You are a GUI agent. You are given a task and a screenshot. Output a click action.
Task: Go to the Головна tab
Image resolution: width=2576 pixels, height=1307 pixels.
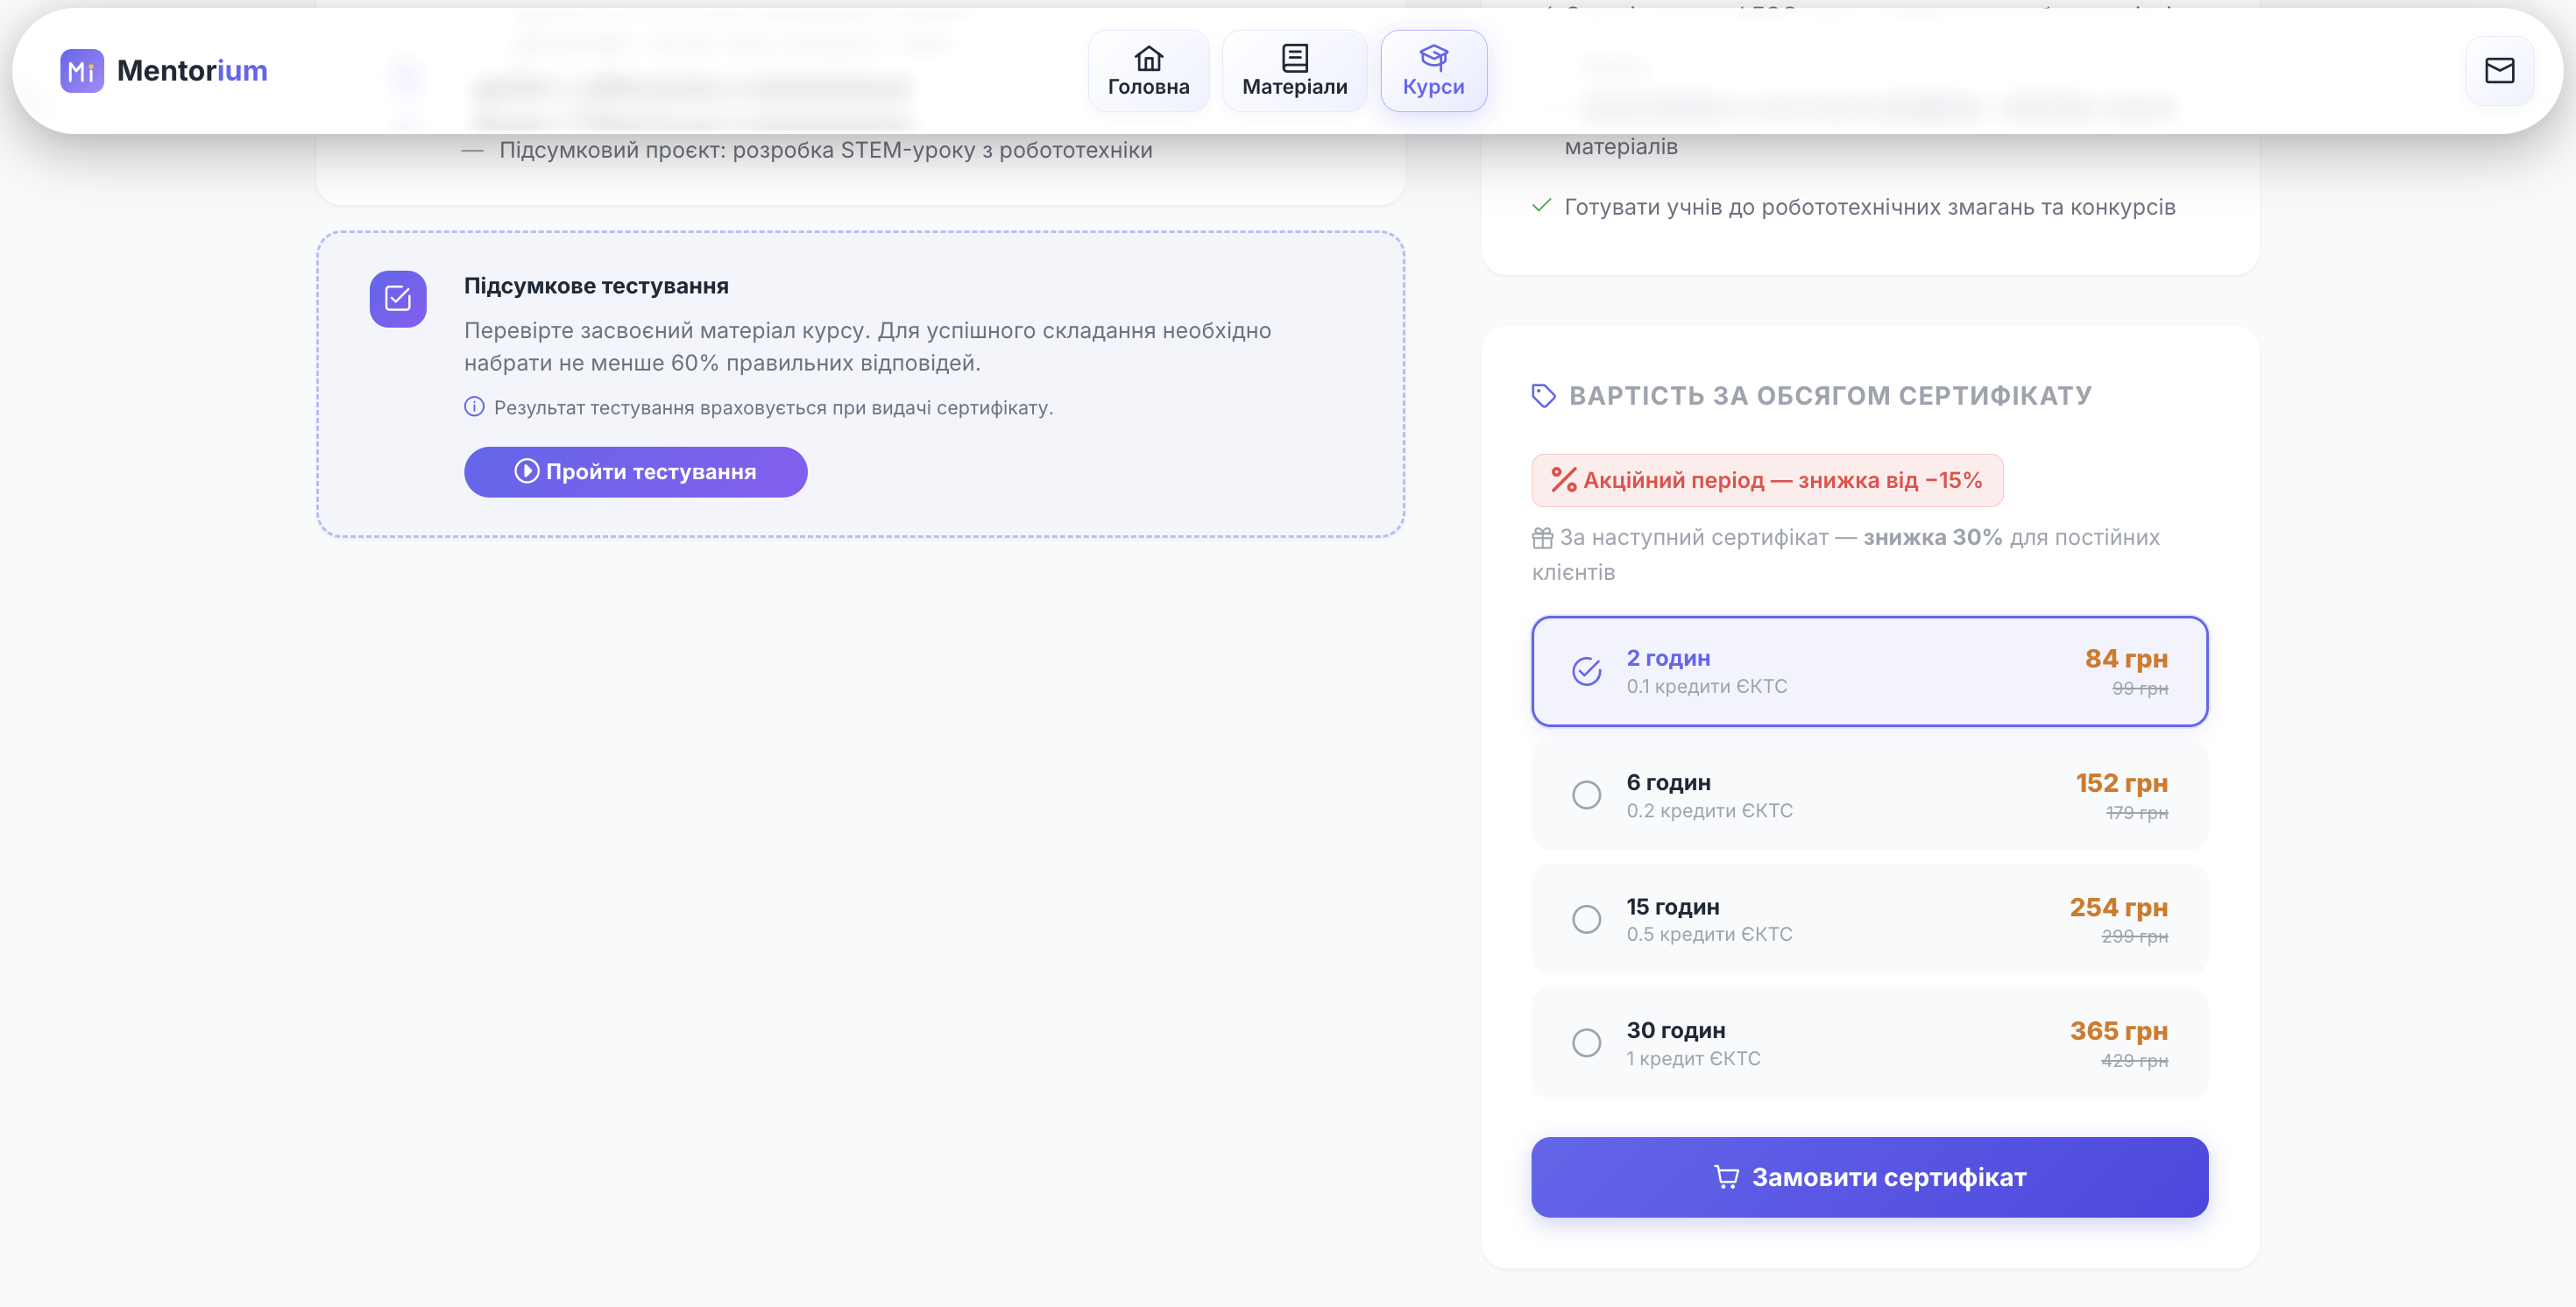coord(1148,71)
